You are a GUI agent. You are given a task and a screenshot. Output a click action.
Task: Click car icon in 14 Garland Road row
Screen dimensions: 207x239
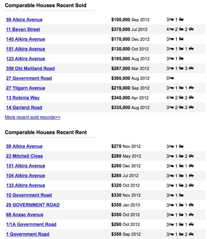pyautogui.click(x=191, y=107)
